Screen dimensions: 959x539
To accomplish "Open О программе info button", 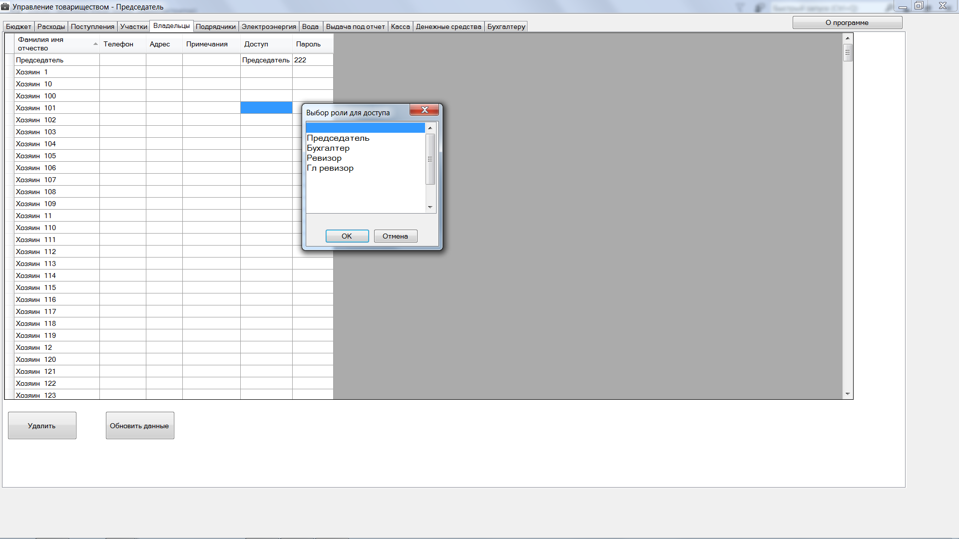I will pos(847,22).
